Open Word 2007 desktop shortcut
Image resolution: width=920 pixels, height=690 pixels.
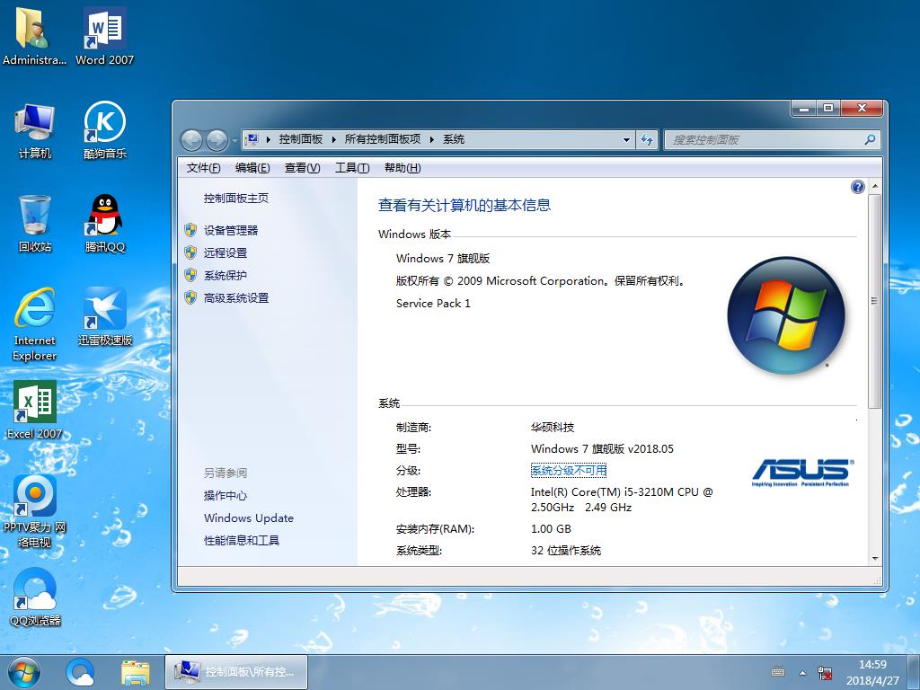point(104,36)
